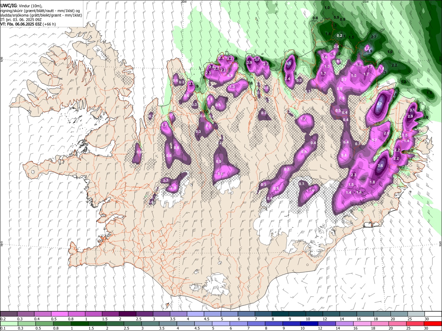442x331 pixels.
Task: Click the '25' tick label in the rain legend row
Action: (409, 329)
